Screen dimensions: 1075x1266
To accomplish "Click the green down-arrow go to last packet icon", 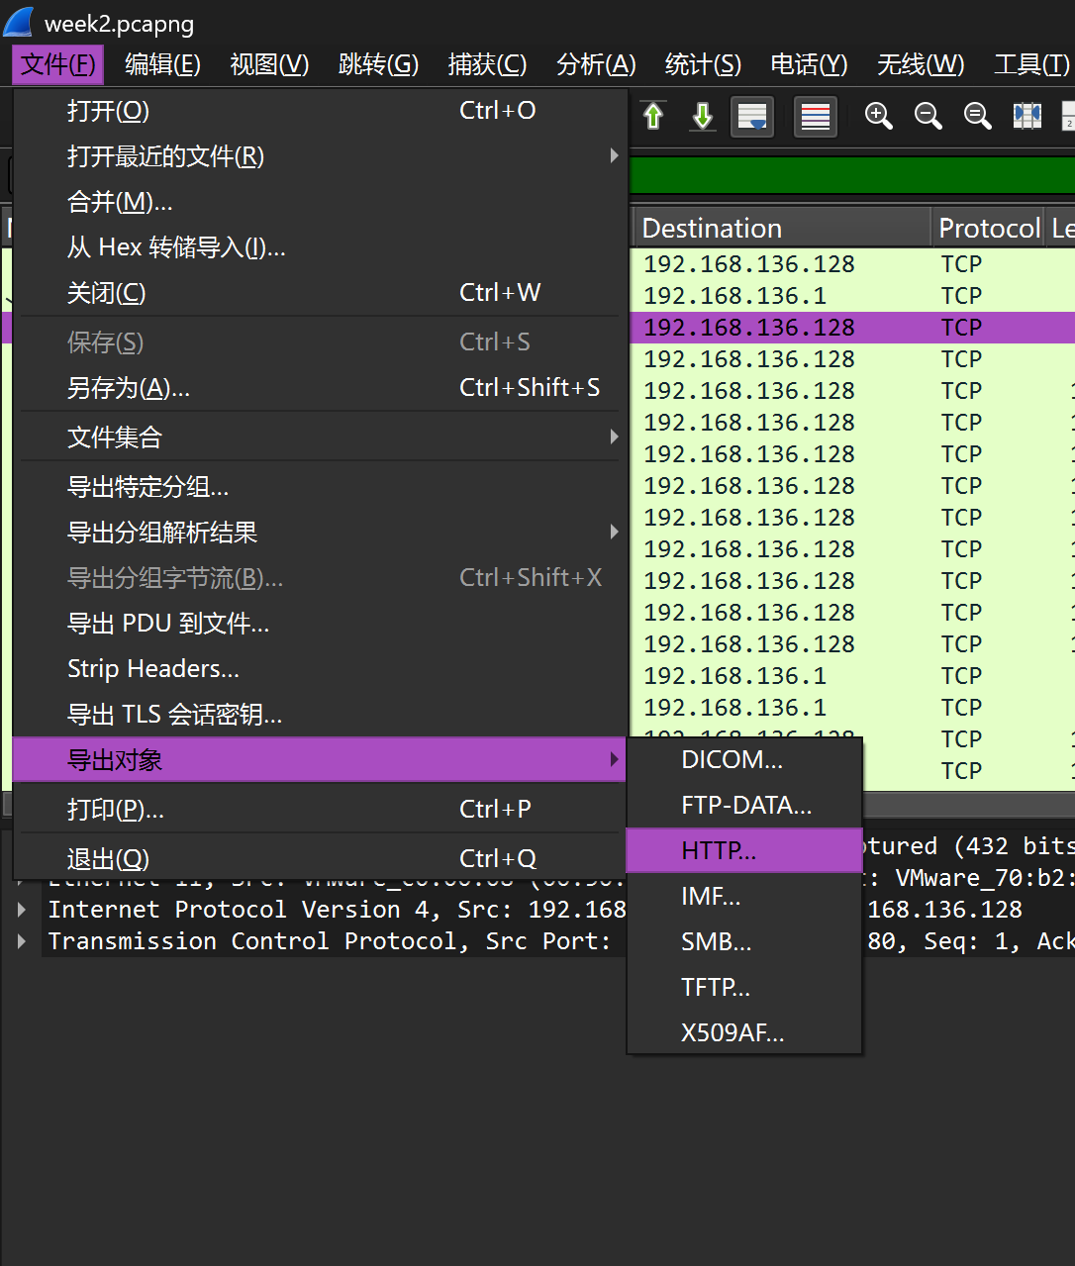I will pos(703,117).
